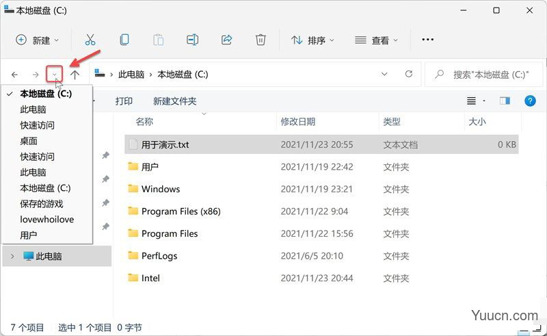
Task: Go back with the left arrow
Action: pyautogui.click(x=14, y=75)
